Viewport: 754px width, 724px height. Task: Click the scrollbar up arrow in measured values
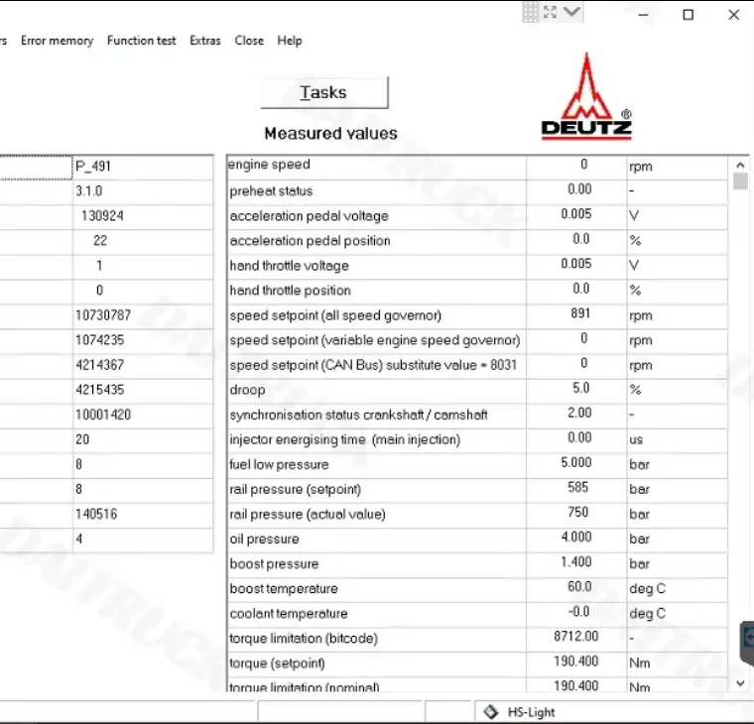[740, 165]
